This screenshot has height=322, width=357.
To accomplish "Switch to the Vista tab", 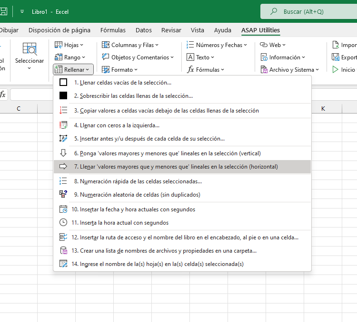I will pyautogui.click(x=197, y=30).
